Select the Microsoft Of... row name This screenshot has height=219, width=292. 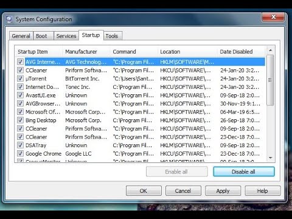43,112
